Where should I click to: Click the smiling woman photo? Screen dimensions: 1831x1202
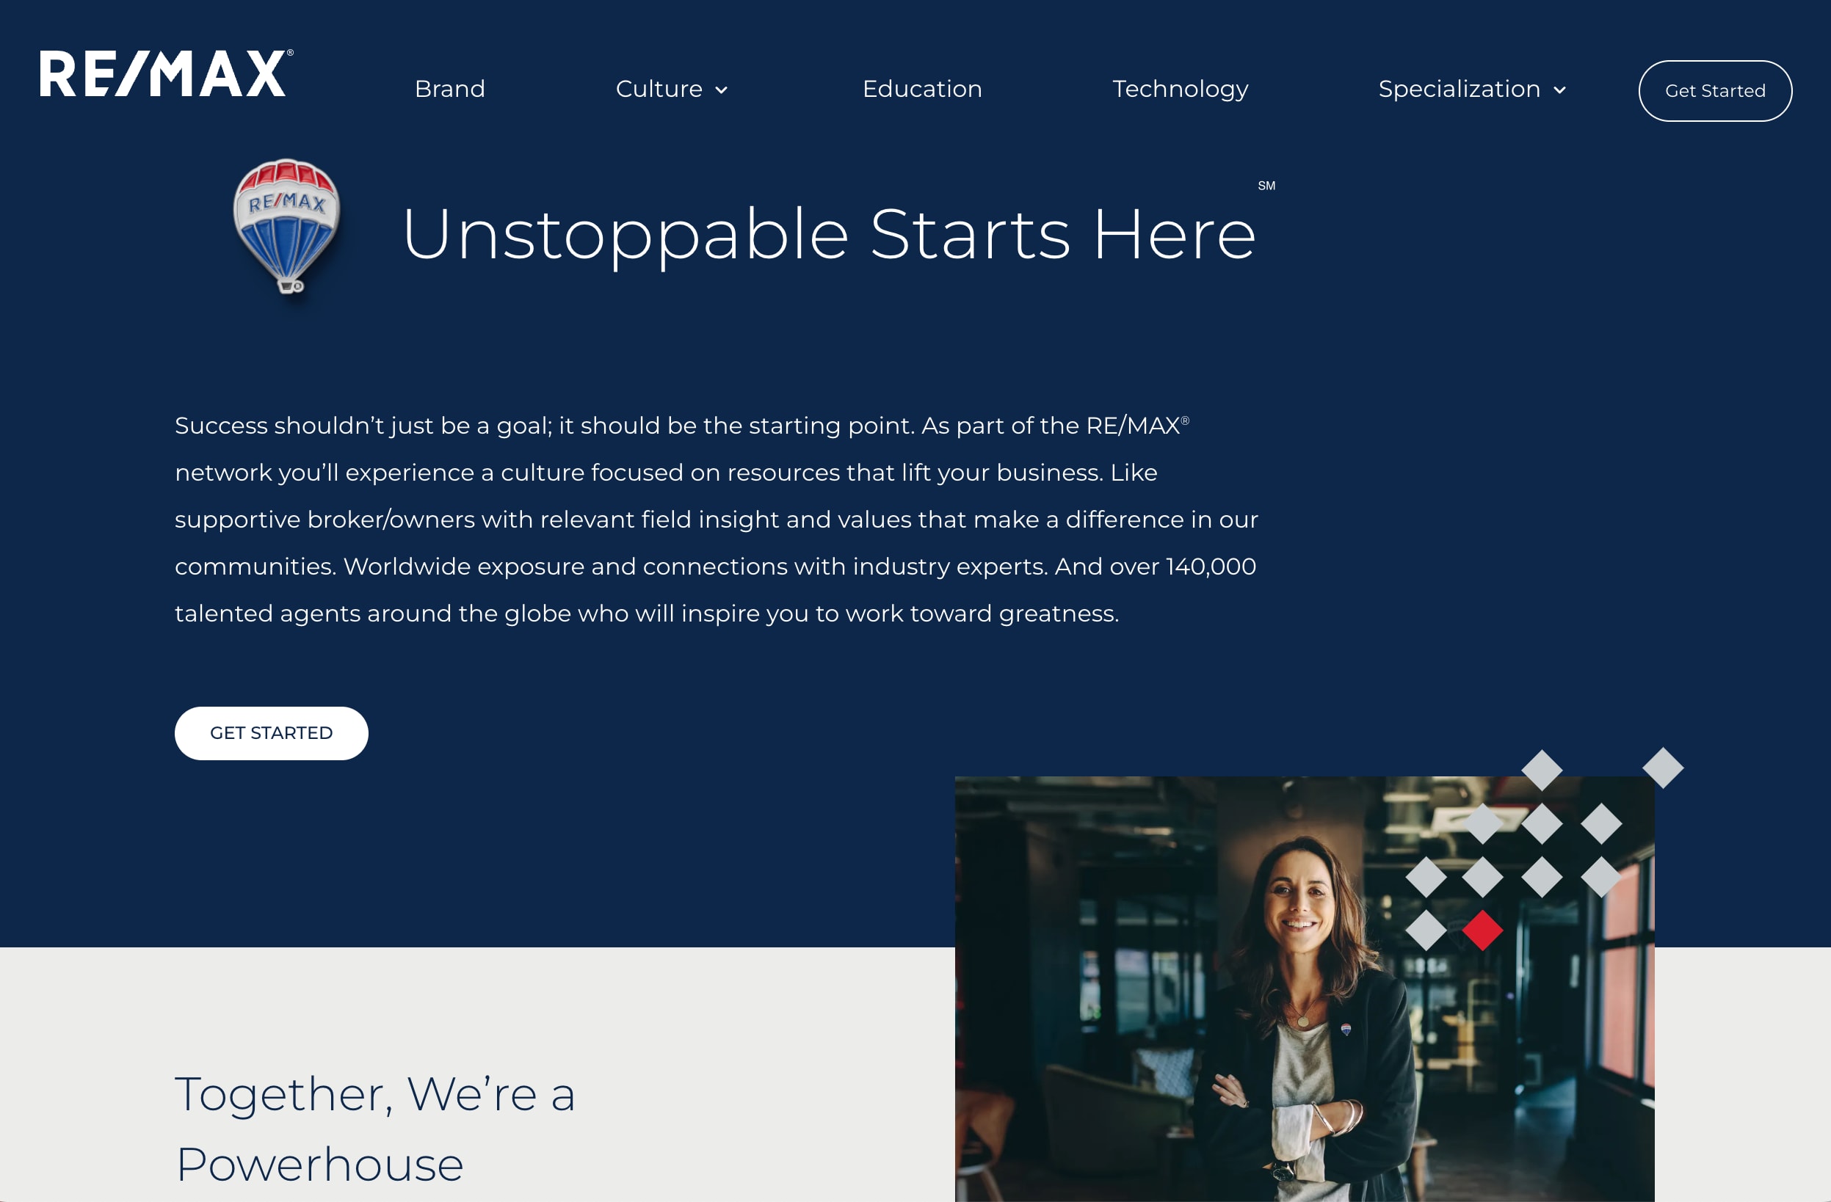[1304, 989]
